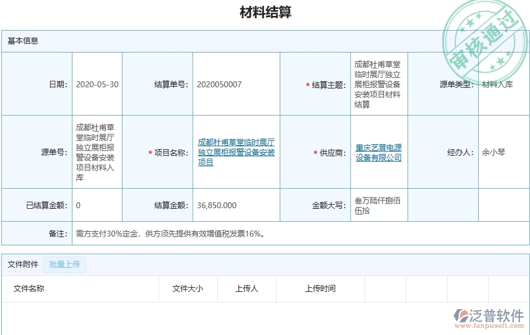Click the date field showing 2020-05-30
The height and width of the screenshot is (335, 530).
click(x=97, y=84)
